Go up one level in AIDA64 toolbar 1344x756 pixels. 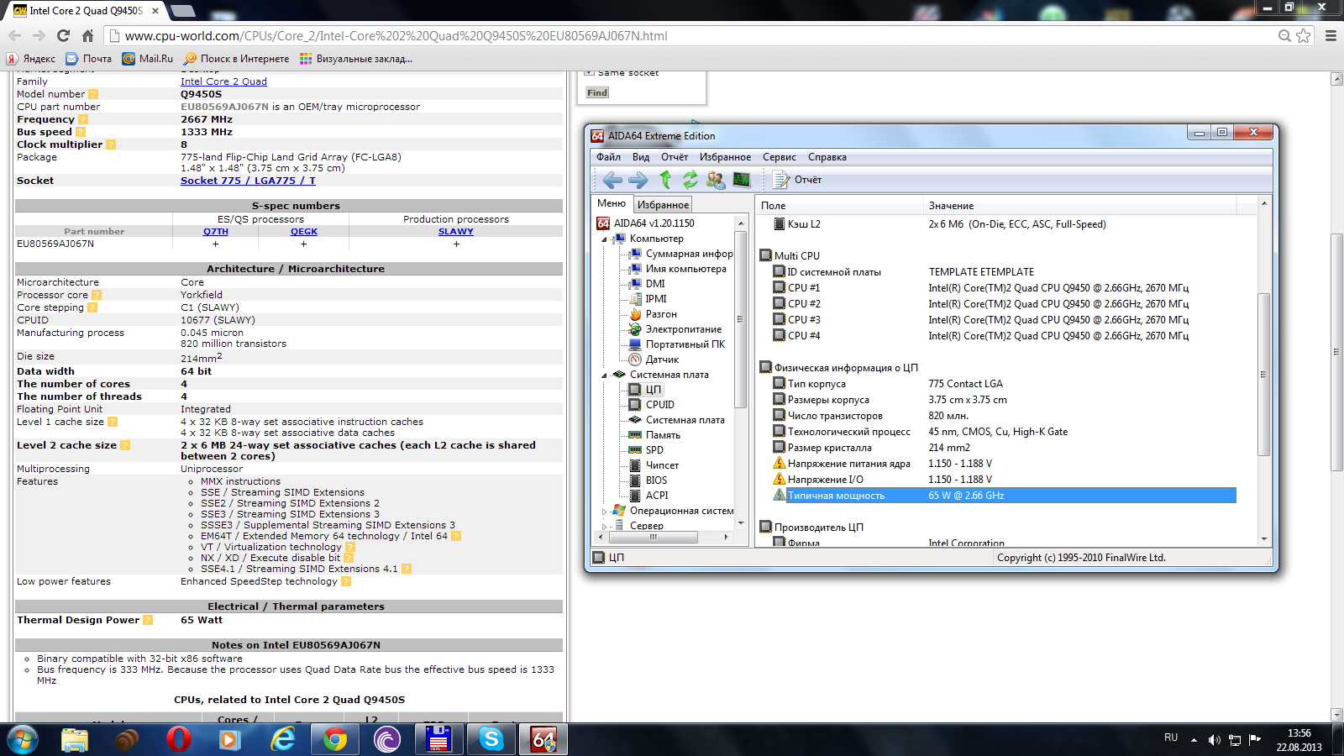tap(665, 179)
